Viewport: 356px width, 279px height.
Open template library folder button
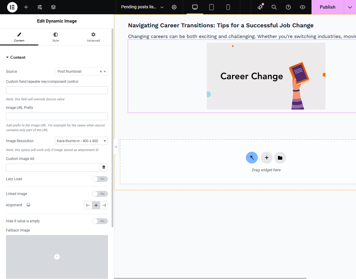[280, 157]
